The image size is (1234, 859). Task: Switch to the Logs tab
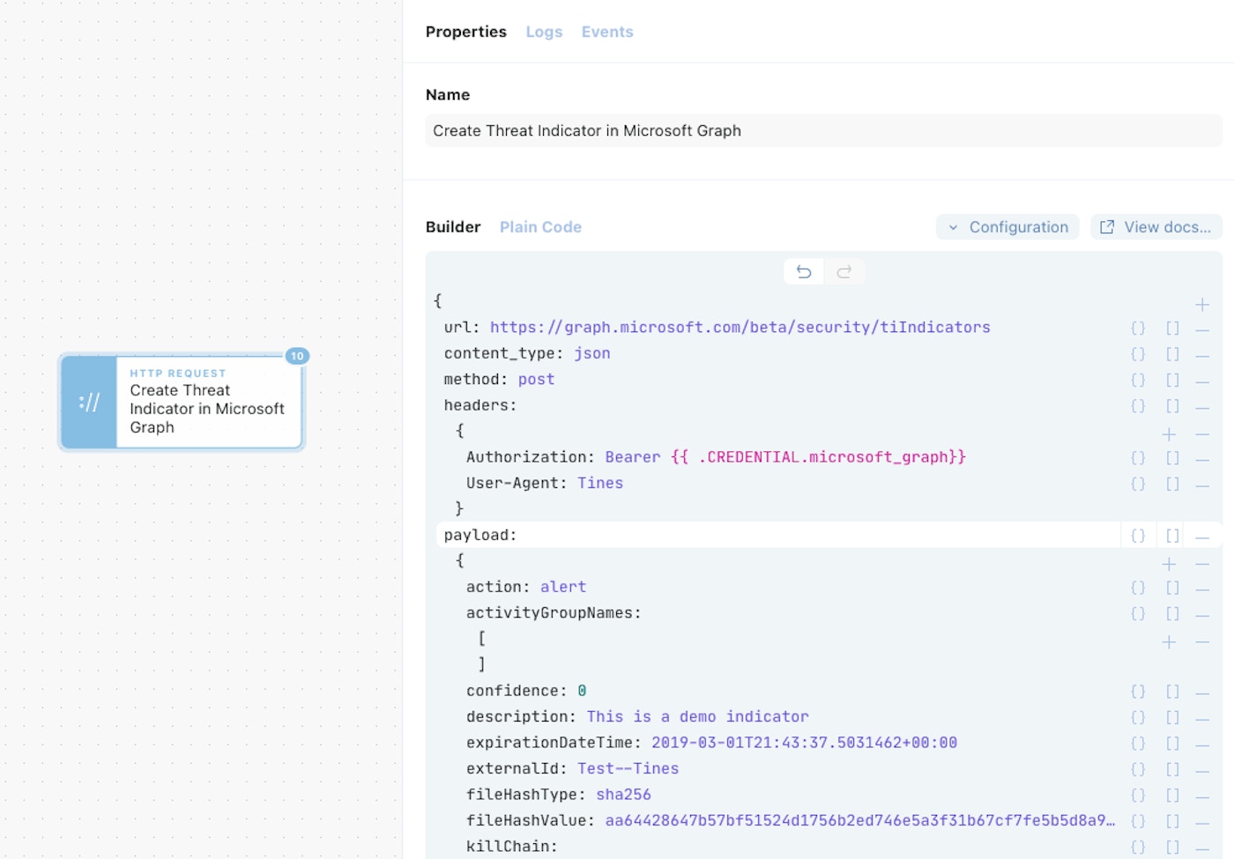(x=544, y=32)
